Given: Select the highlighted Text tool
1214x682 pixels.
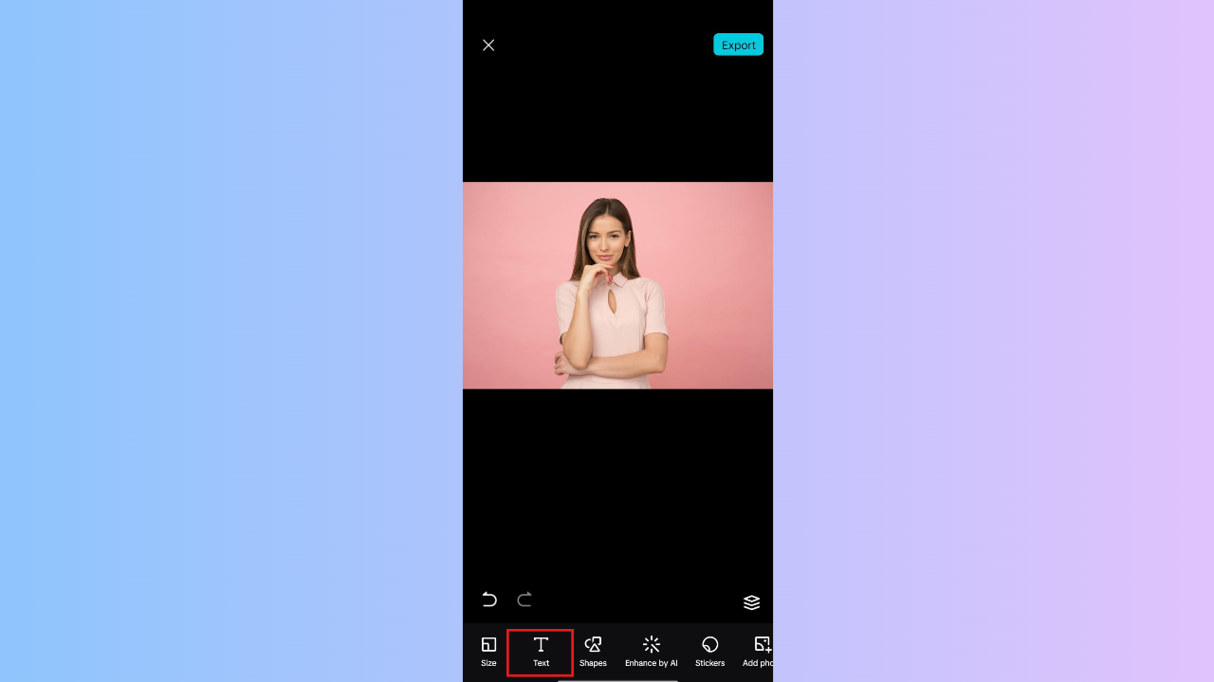Looking at the screenshot, I should pos(541,651).
